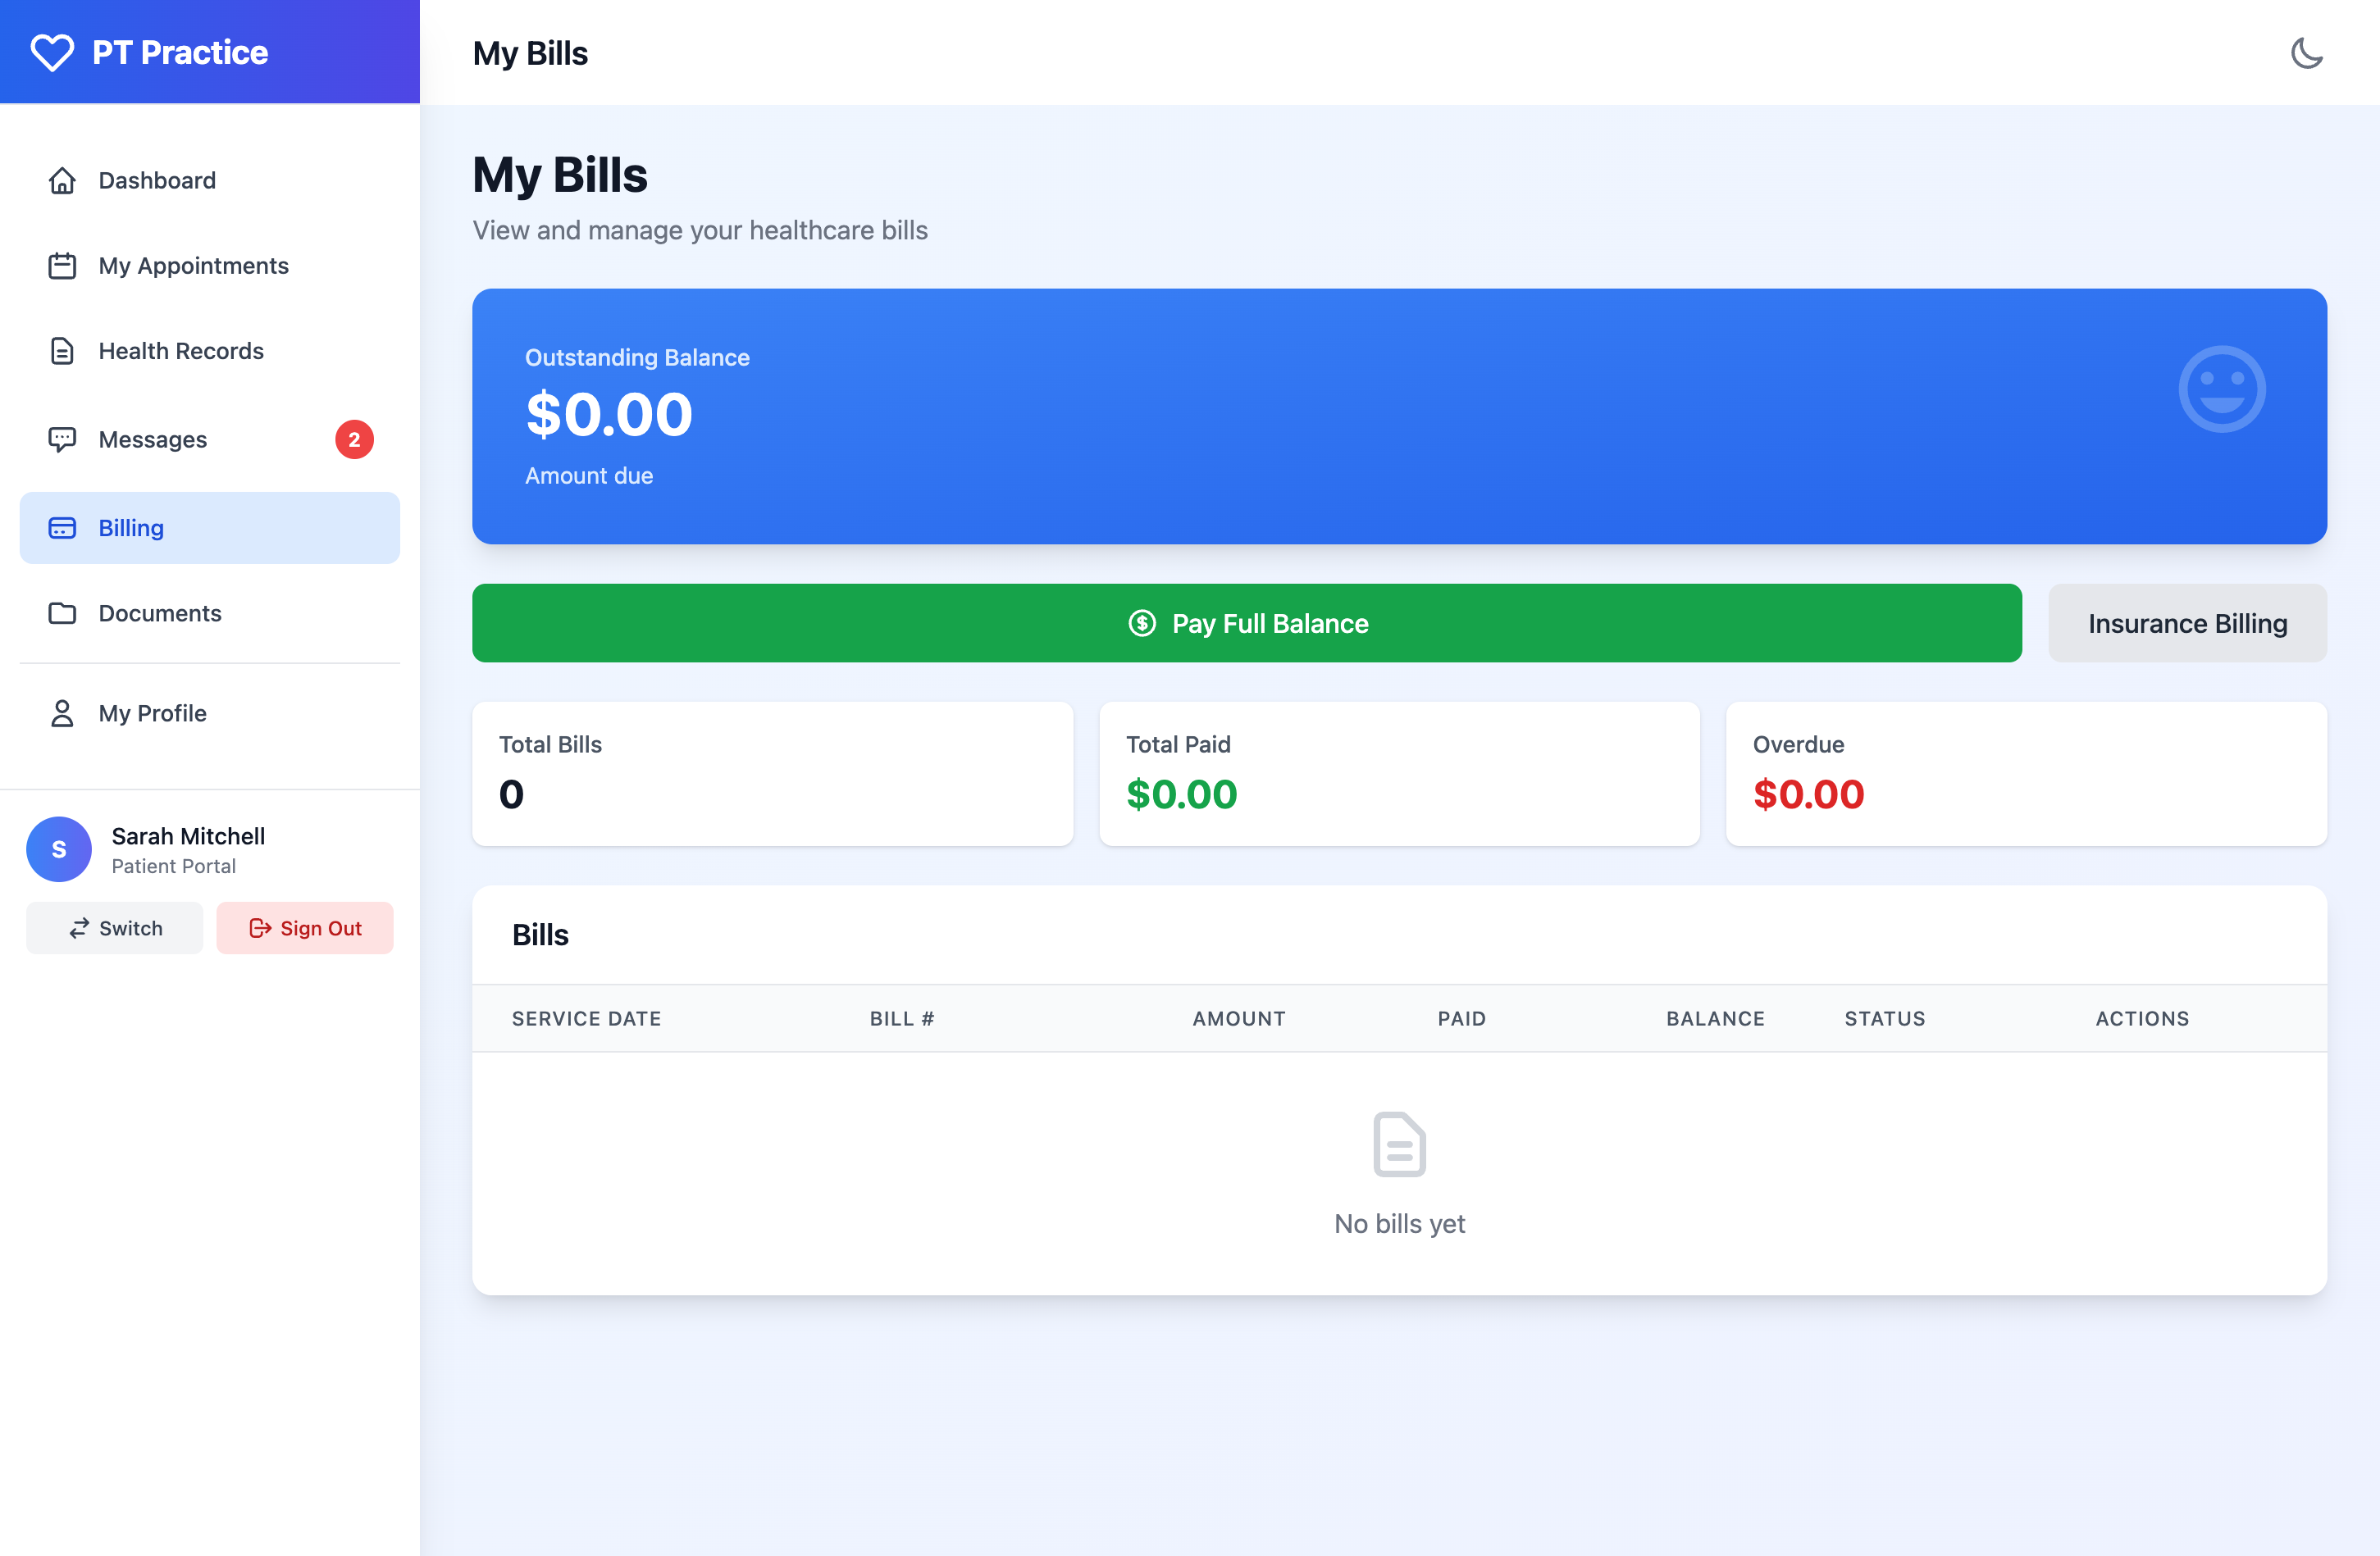Open My Appointments via calendar icon
Viewport: 2380px width, 1556px height.
[x=62, y=266]
